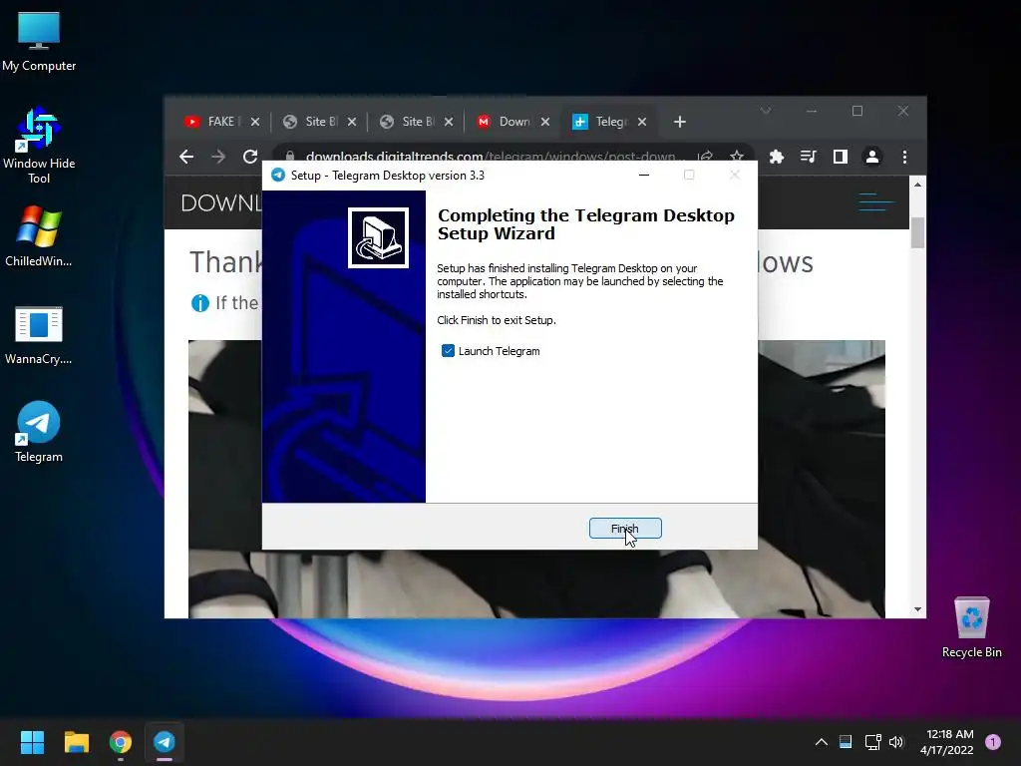Image resolution: width=1021 pixels, height=766 pixels.
Task: Click tray device icon next to chevron
Action: 846,742
